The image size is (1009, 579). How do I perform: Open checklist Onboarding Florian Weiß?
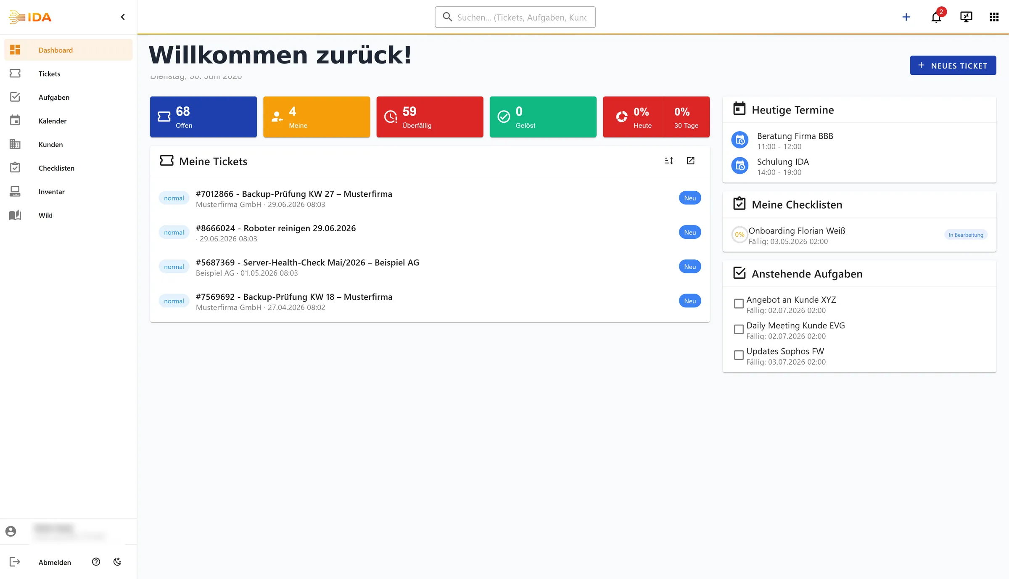click(x=859, y=235)
